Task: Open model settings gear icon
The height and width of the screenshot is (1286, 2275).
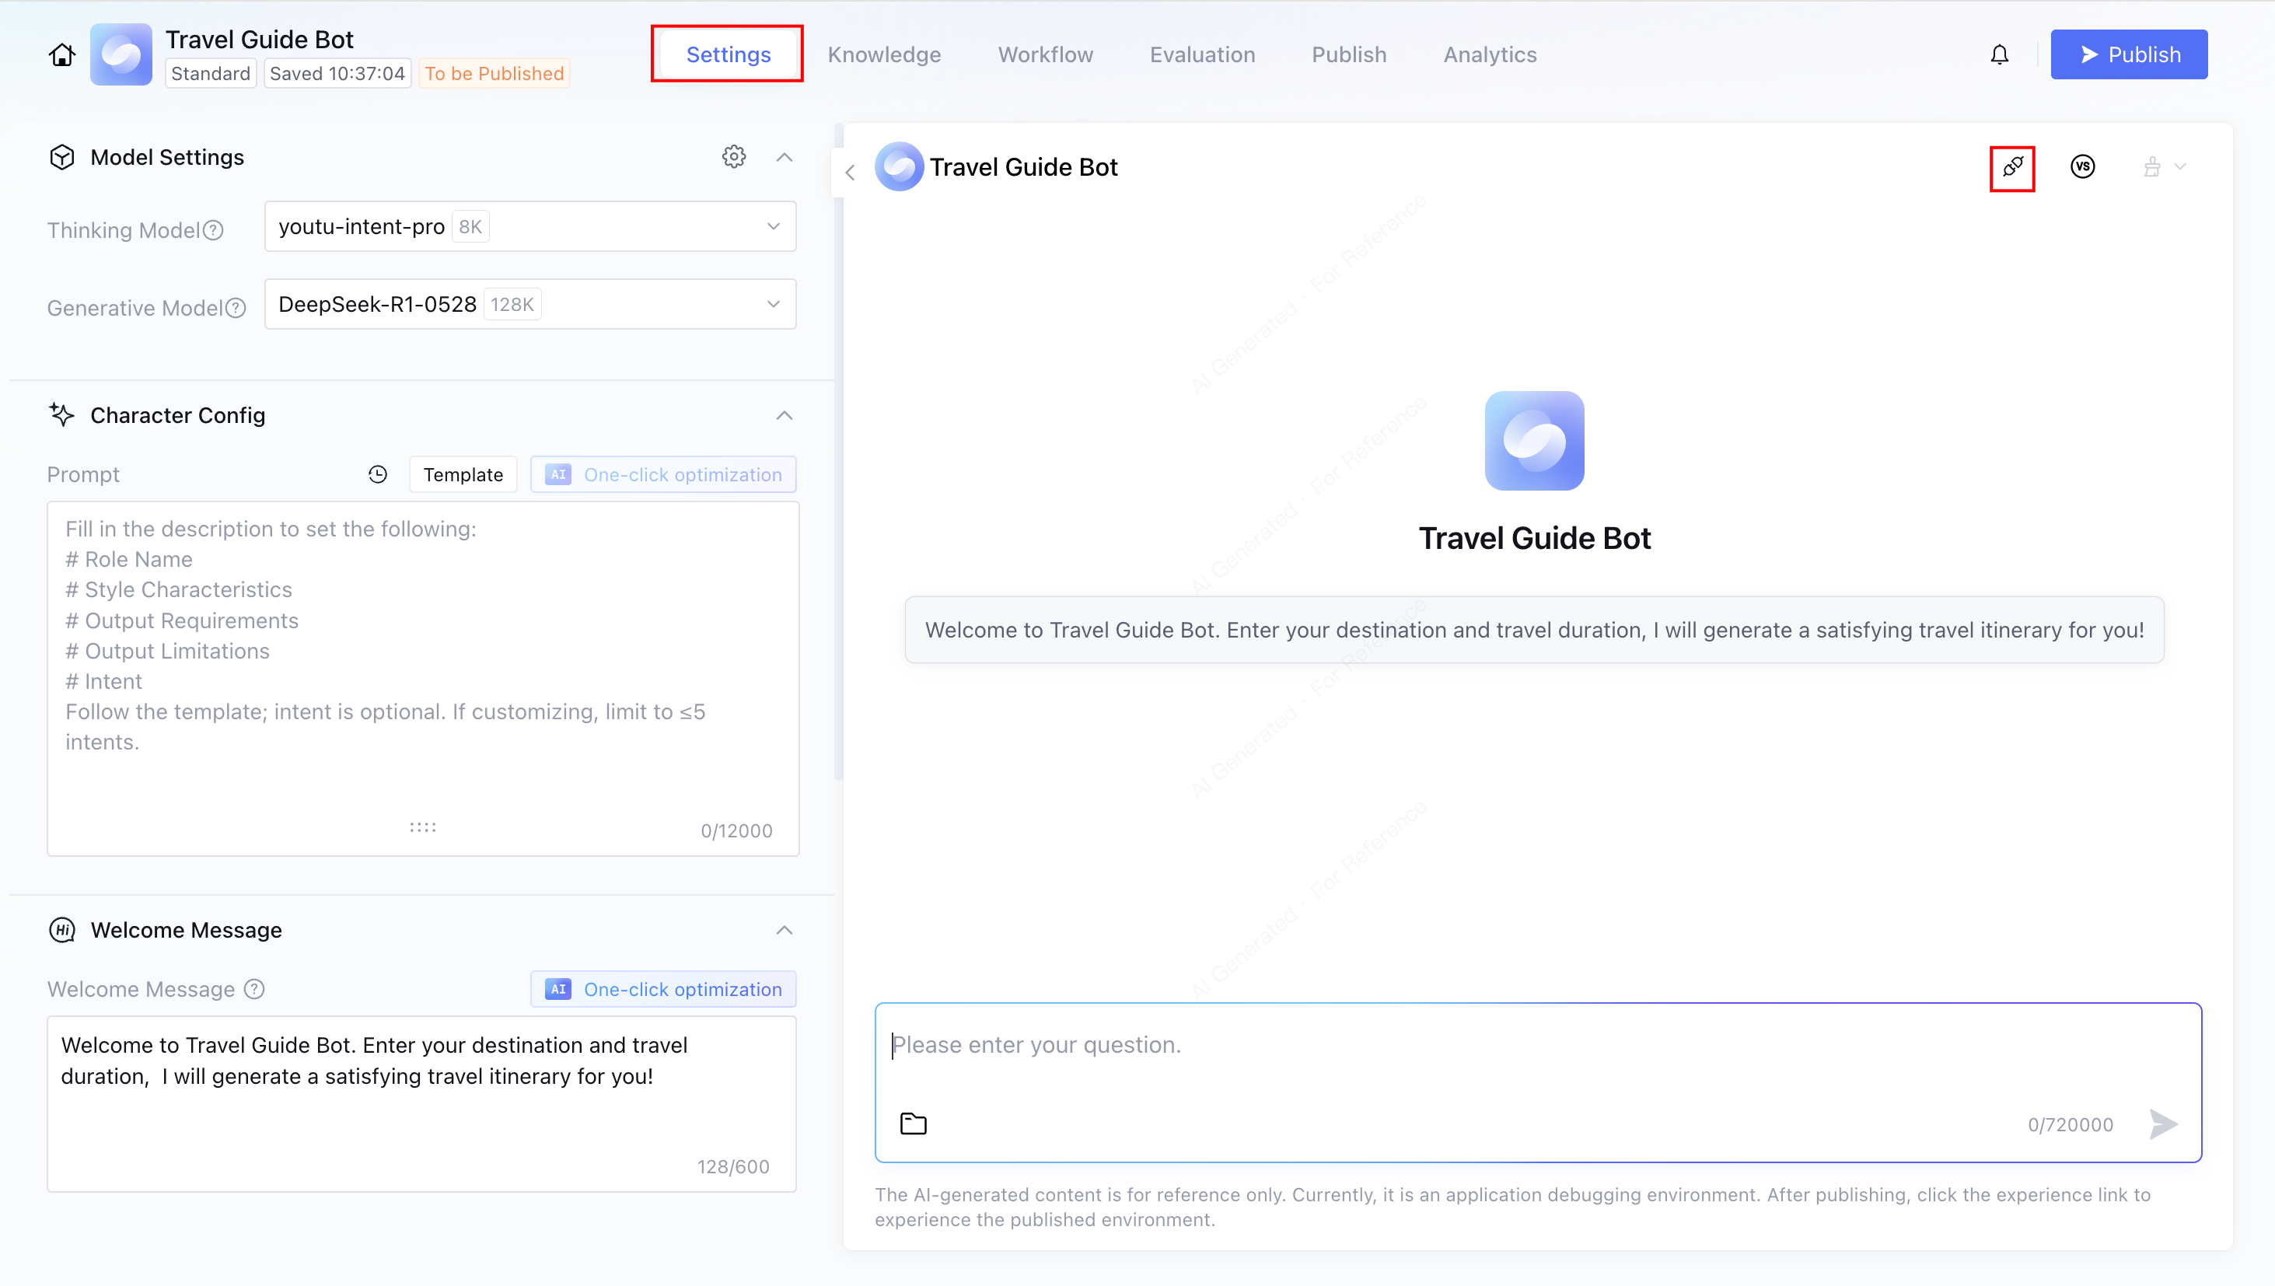Action: [733, 157]
